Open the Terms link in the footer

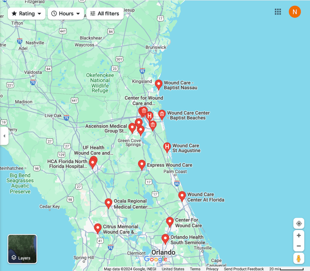pos(195,269)
